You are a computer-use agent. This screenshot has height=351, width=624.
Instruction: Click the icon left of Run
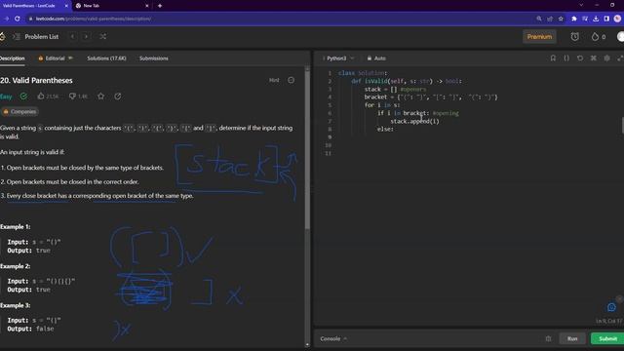point(548,338)
